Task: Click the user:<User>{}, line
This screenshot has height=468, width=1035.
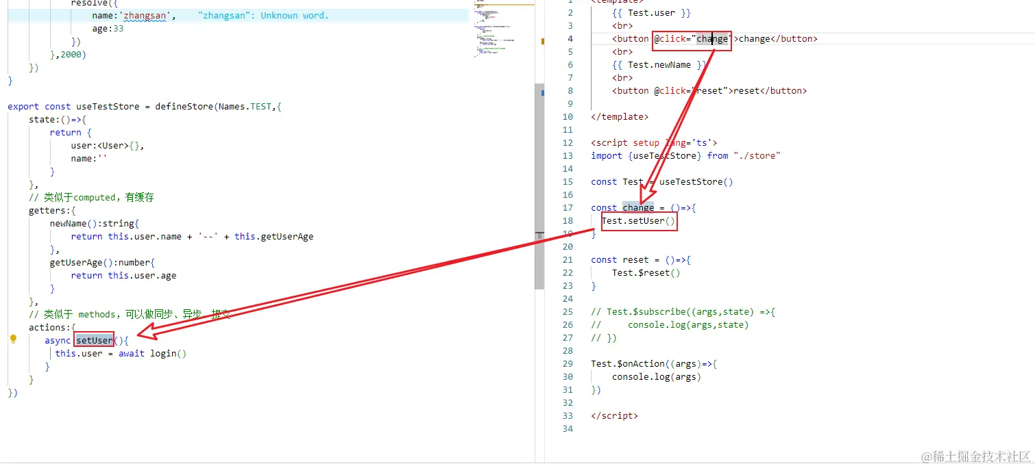Action: click(x=108, y=146)
